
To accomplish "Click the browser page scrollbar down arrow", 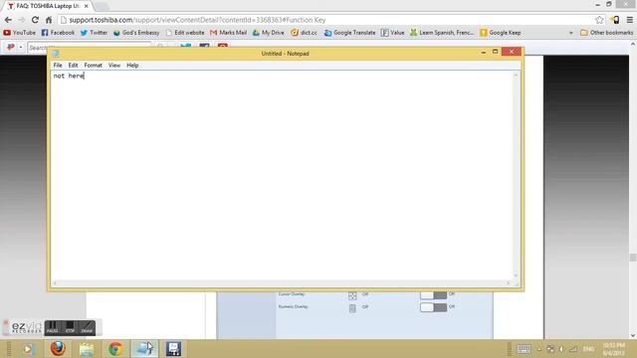I will pyautogui.click(x=633, y=336).
